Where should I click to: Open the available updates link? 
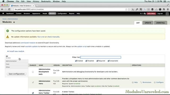(31, 46)
